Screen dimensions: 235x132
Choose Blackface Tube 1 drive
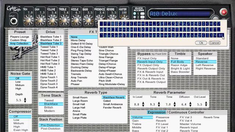click(x=51, y=37)
